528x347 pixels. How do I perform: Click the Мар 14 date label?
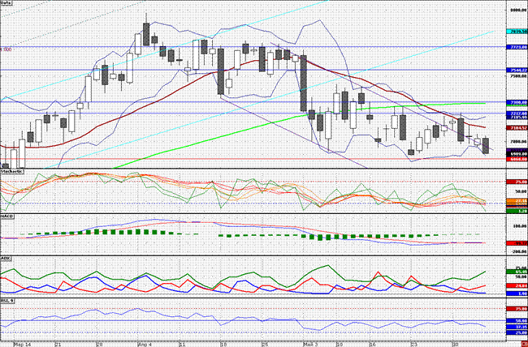point(23,345)
